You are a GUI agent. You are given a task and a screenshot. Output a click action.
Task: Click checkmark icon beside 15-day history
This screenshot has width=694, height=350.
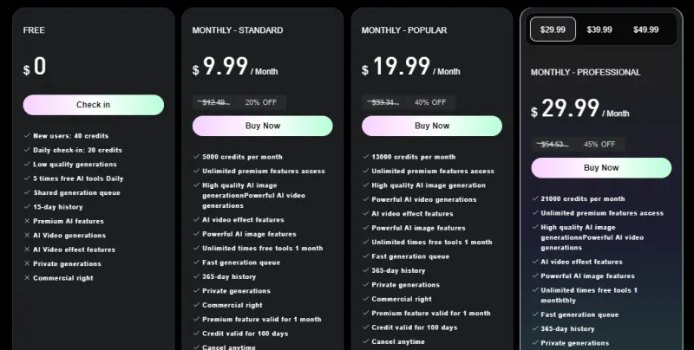click(x=27, y=207)
